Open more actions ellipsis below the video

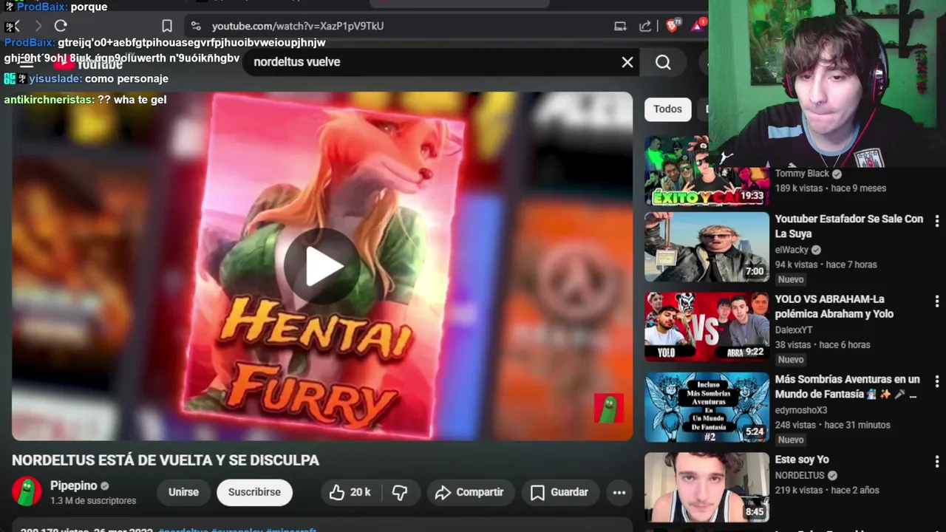pyautogui.click(x=619, y=492)
